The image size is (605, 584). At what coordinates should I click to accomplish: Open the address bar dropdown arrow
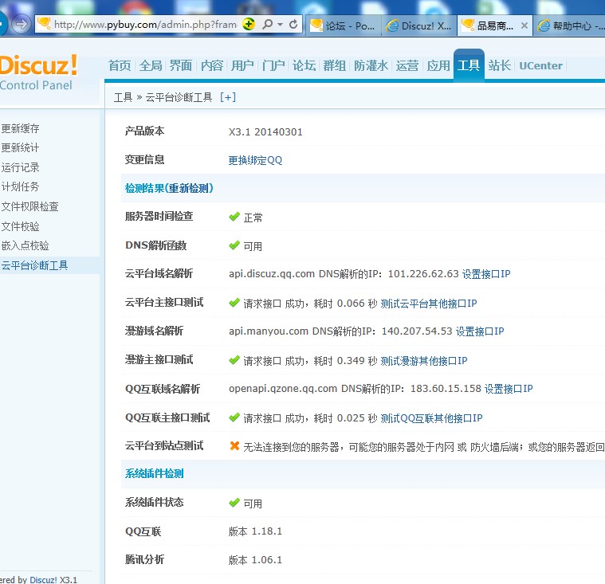click(x=280, y=25)
